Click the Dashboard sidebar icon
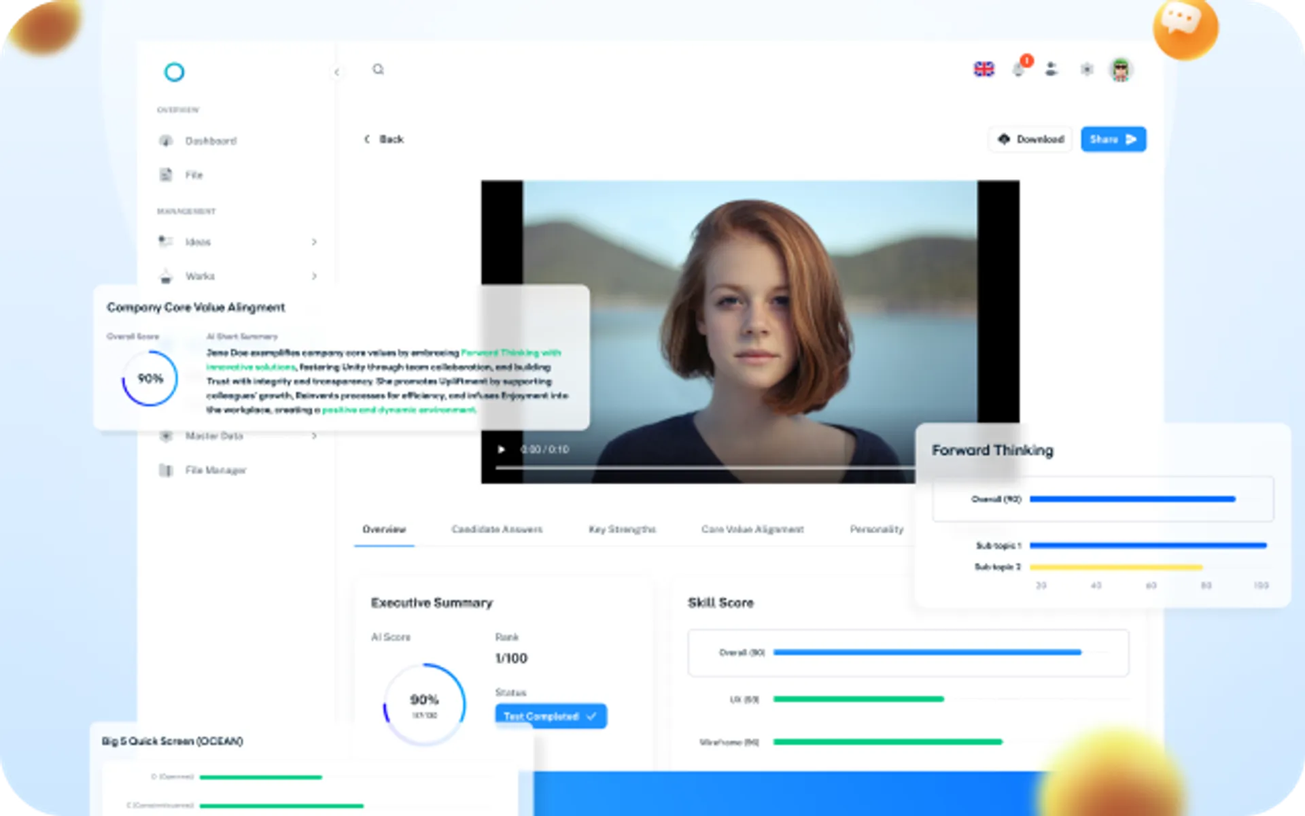This screenshot has height=816, width=1305. (166, 141)
